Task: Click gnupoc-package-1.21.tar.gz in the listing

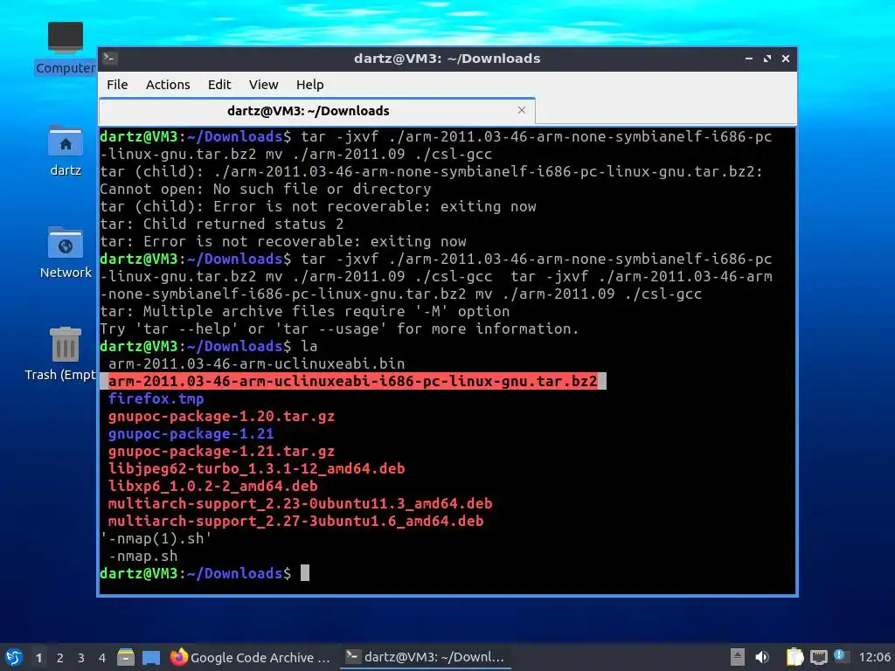Action: [x=221, y=452]
